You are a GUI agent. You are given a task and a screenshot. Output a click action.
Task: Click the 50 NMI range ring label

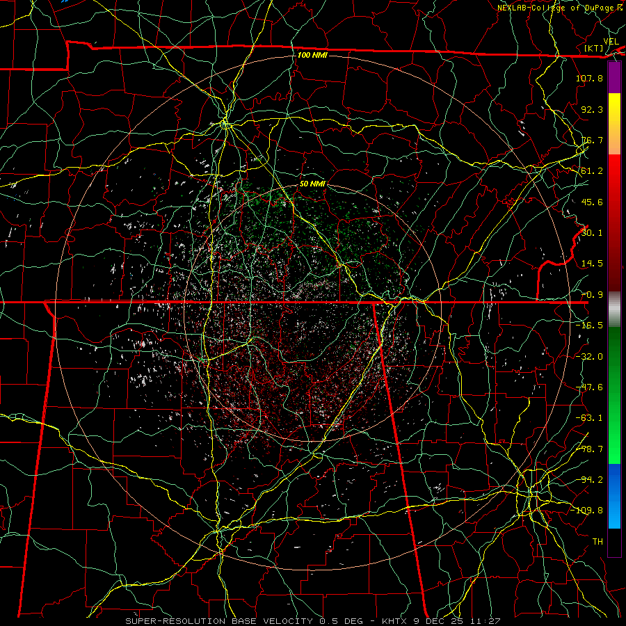(x=312, y=184)
